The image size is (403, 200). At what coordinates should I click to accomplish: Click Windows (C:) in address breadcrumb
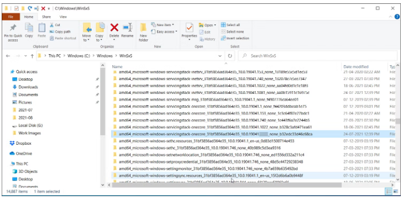click(x=78, y=56)
